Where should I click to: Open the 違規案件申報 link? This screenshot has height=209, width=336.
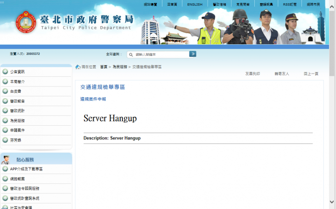(x=93, y=99)
